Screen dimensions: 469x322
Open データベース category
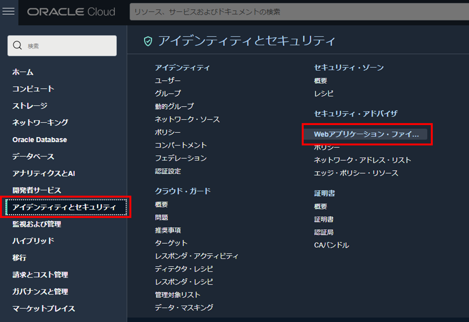33,157
